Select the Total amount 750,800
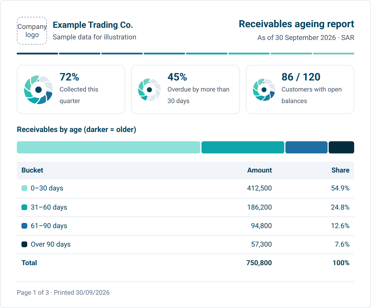Viewport: 371px width, 308px height. [x=259, y=263]
